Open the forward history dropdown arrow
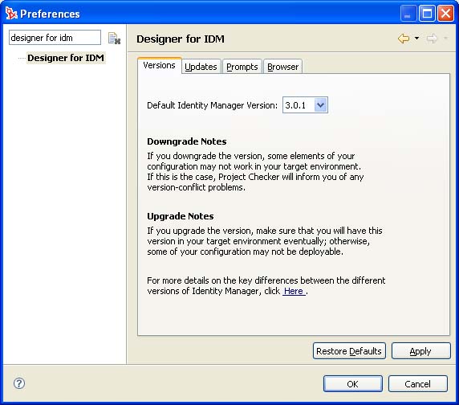This screenshot has height=405, width=459. [x=445, y=38]
